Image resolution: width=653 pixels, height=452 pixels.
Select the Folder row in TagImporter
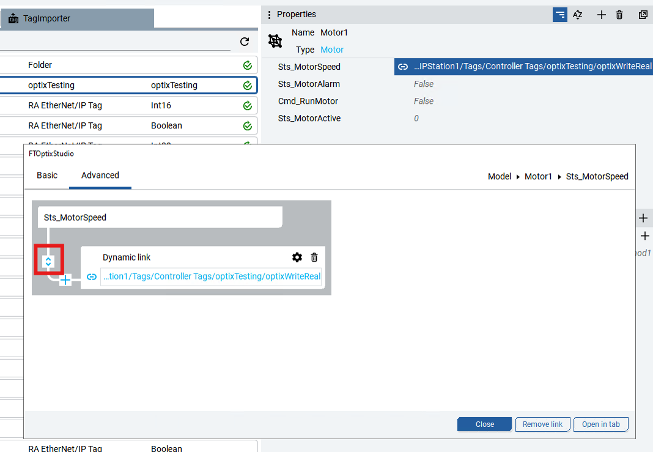(128, 65)
